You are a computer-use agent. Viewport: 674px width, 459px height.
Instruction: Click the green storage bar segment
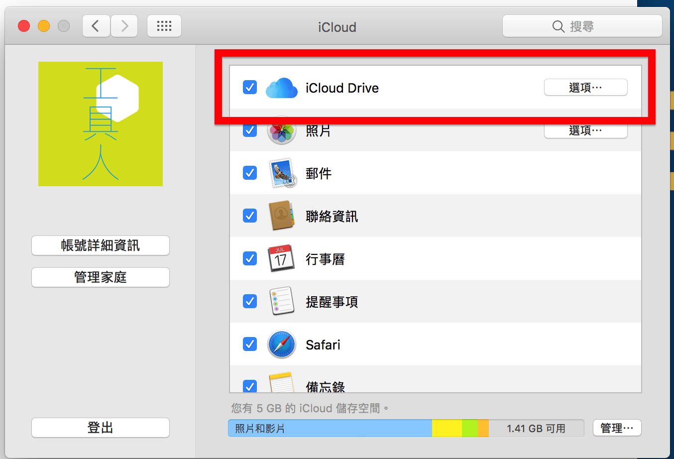point(470,428)
